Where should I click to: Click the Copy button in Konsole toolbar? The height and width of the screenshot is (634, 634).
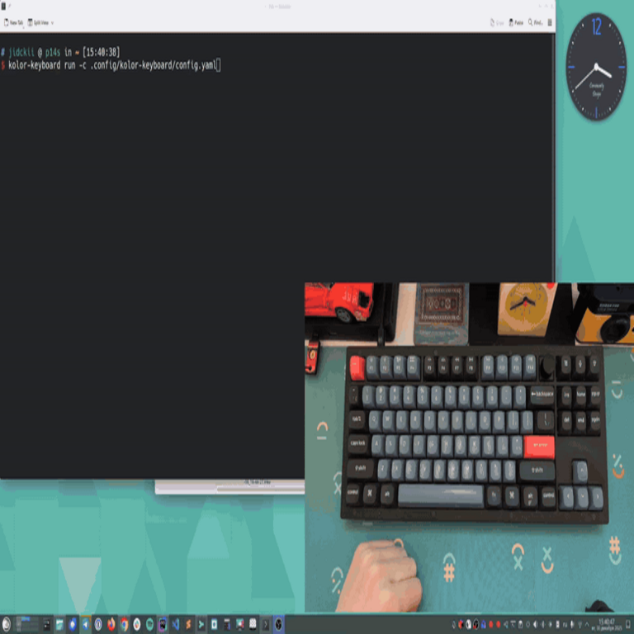(497, 22)
